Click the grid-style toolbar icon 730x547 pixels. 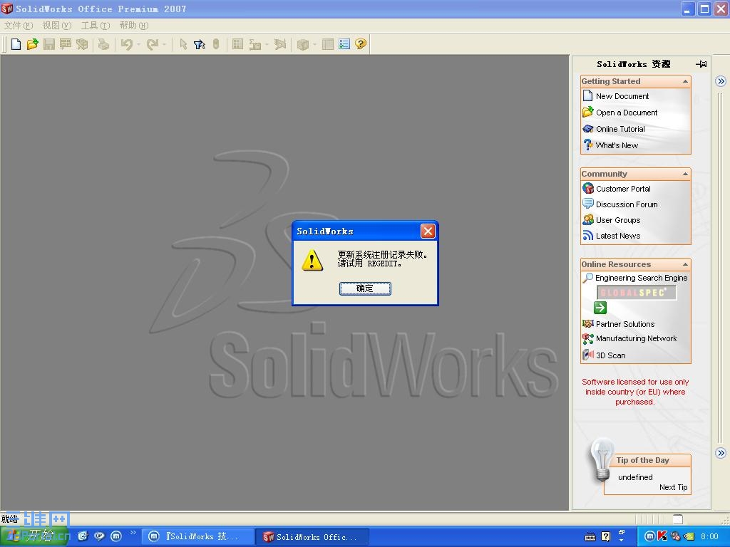coord(237,44)
